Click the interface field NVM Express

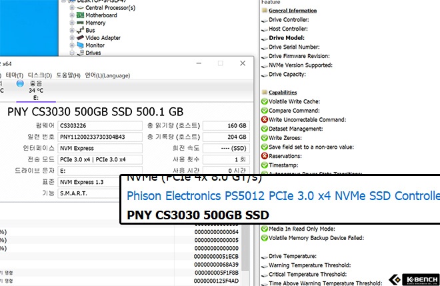click(100, 148)
